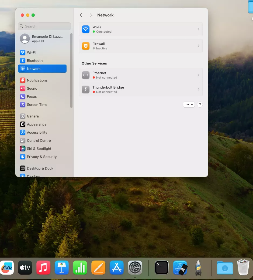Open Screen Time hourglass item
The height and width of the screenshot is (280, 253).
[x=37, y=104]
